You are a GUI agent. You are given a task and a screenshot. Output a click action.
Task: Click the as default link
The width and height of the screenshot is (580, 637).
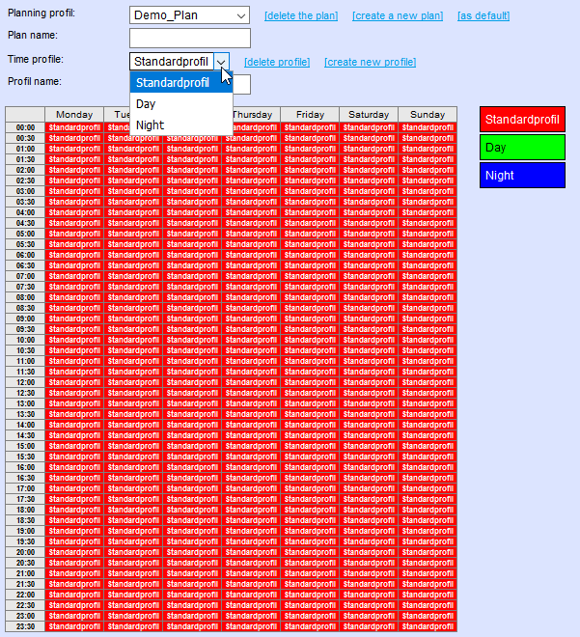483,15
